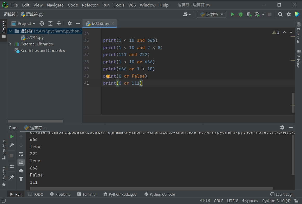Click Select Opened File locate icon
302x204 pixels.
tap(42, 24)
